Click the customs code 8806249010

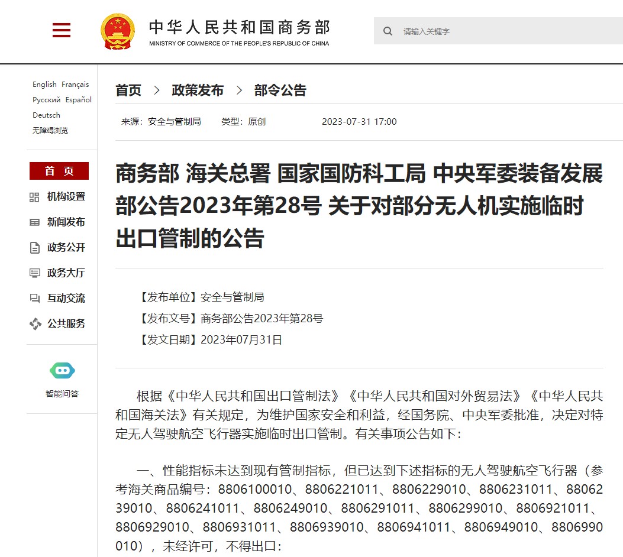290,509
